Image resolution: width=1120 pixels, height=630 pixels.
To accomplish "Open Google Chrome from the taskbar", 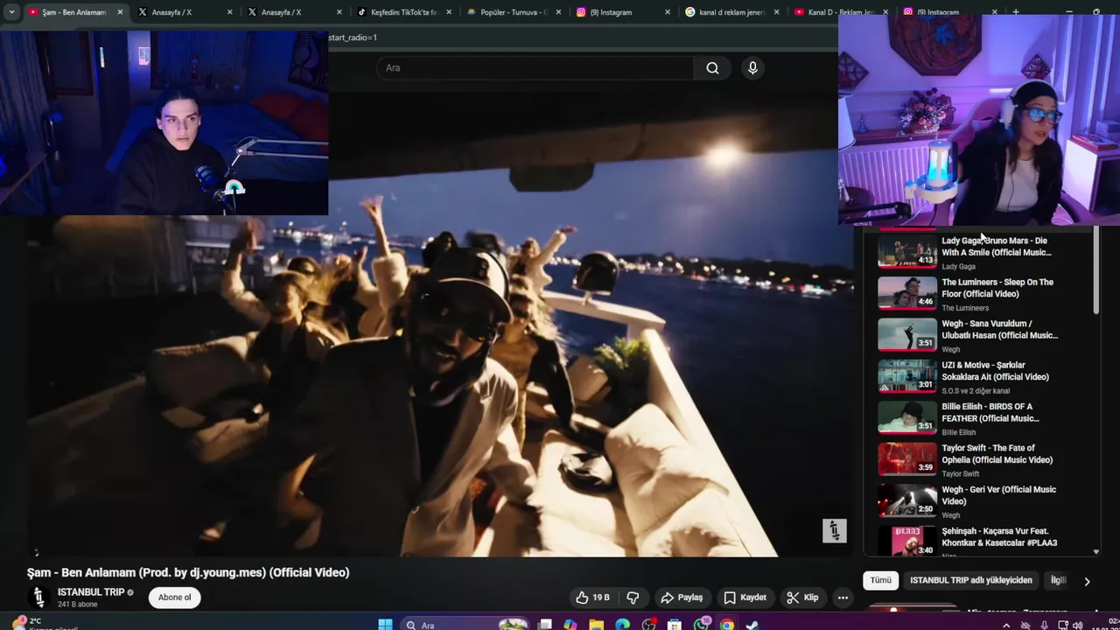I will [x=727, y=625].
